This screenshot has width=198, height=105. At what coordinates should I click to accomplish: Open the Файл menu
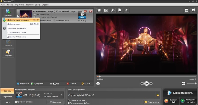[x=3, y=5]
